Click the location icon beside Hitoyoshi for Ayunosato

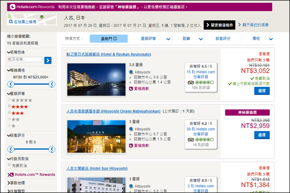(131, 72)
